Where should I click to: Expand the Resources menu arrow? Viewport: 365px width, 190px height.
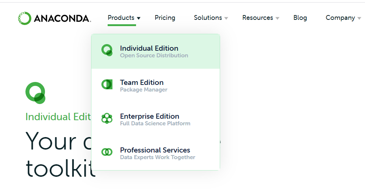(277, 18)
